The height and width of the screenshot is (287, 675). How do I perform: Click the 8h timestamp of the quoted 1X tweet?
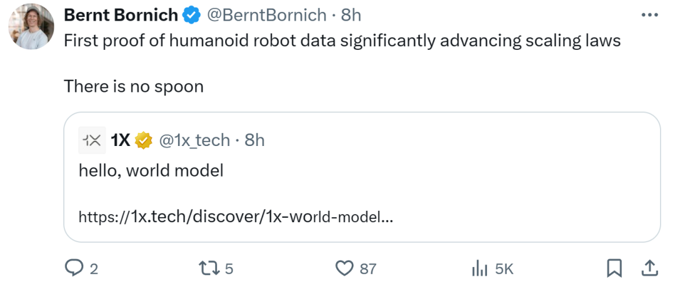pos(254,140)
